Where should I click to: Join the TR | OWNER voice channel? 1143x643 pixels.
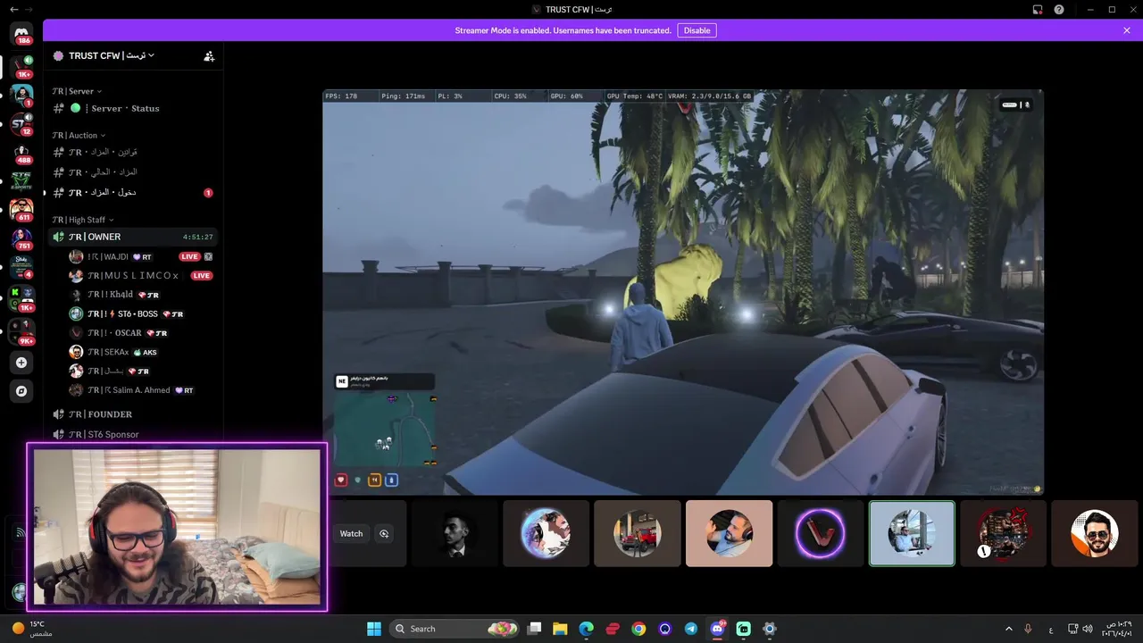(132, 237)
